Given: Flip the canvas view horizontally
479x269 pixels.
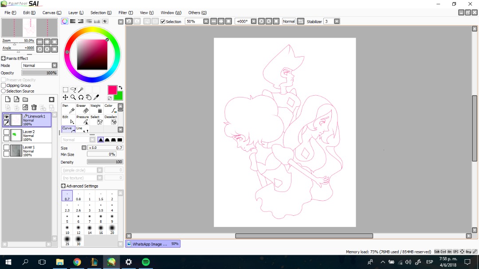Looking at the screenshot, I should (301, 21).
